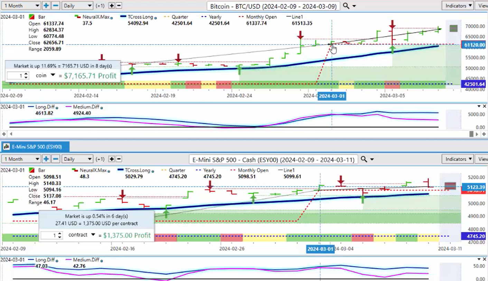Click E-Mini TCross.Long legend line swatch
The width and height of the screenshot is (488, 281).
pyautogui.click(x=121, y=170)
